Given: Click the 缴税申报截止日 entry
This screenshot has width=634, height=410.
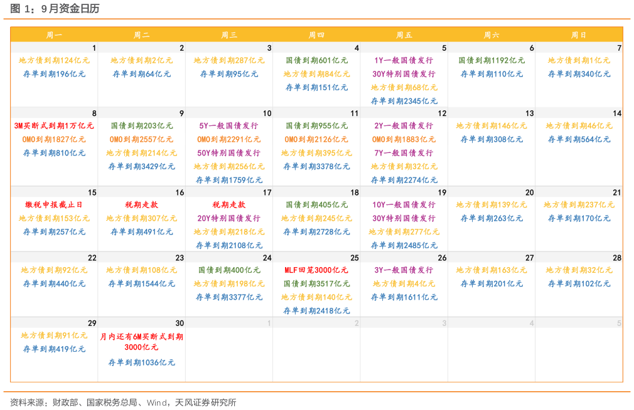Looking at the screenshot, I should [x=54, y=205].
